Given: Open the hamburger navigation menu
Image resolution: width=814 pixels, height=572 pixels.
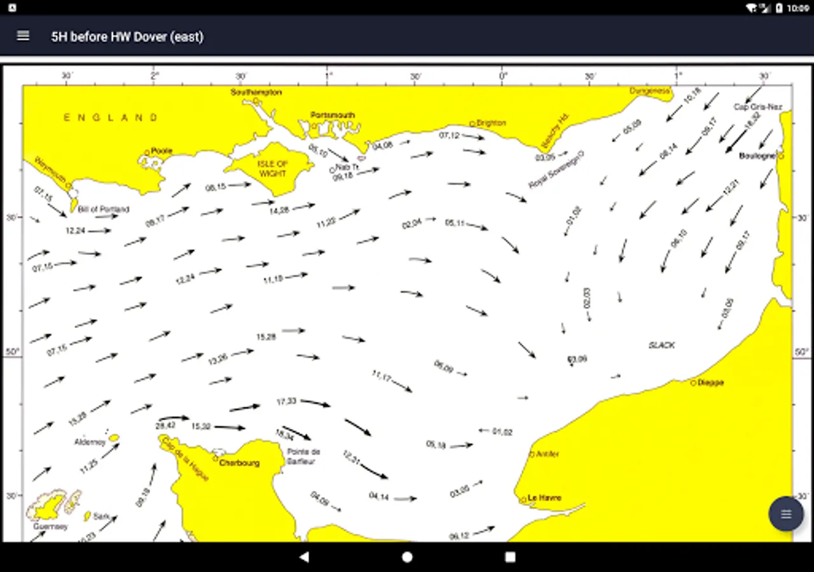Looking at the screenshot, I should click(x=23, y=36).
